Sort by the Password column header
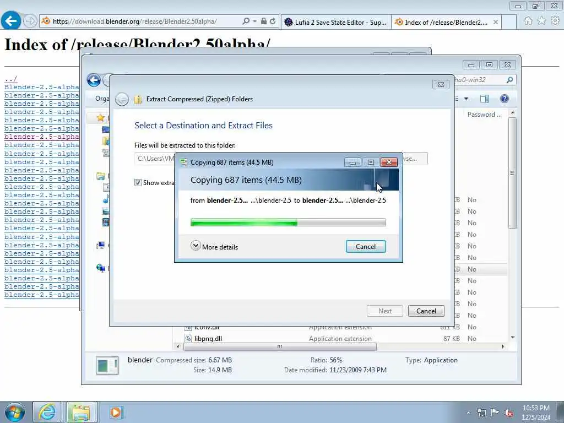 point(484,115)
